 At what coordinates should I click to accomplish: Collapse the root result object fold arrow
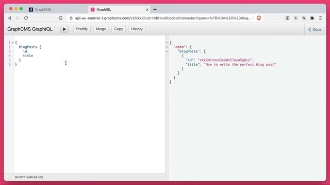click(167, 43)
